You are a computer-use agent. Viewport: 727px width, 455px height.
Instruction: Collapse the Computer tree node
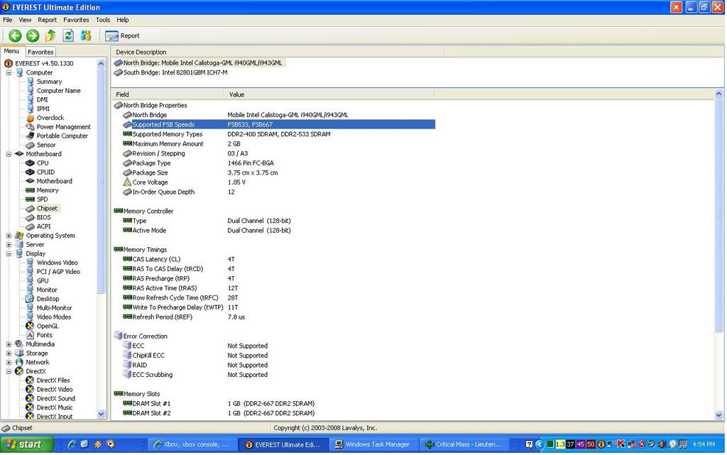[9, 72]
